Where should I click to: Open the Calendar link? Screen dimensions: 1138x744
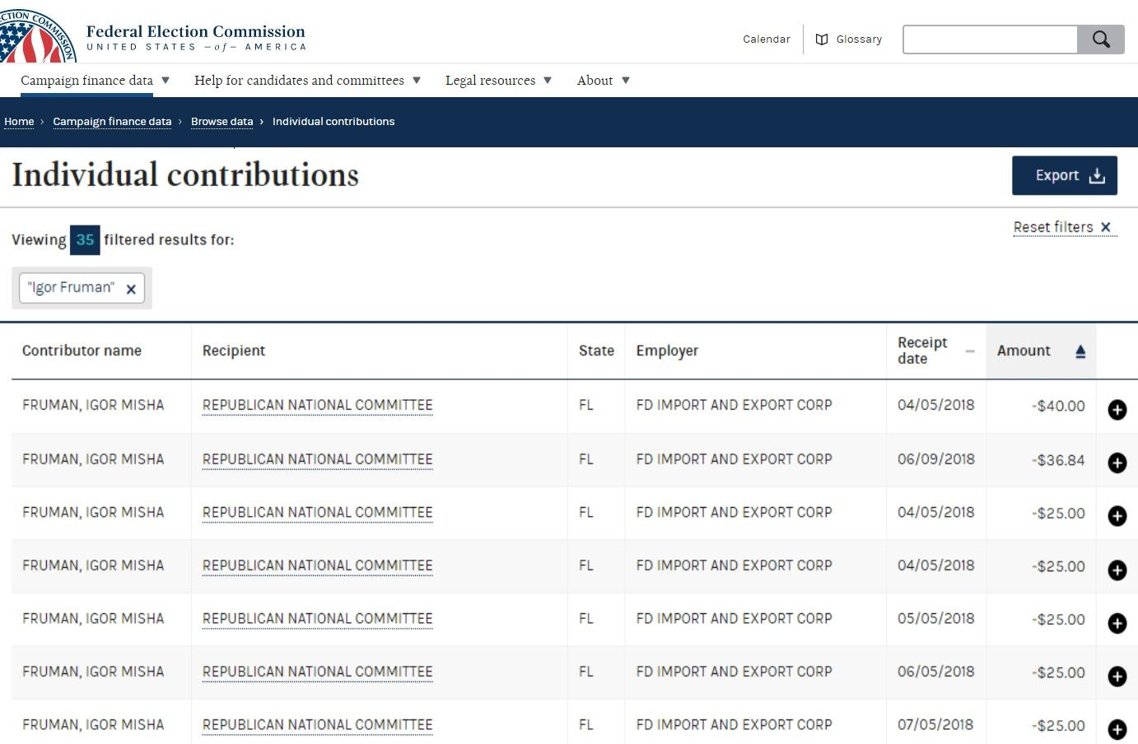(x=767, y=40)
